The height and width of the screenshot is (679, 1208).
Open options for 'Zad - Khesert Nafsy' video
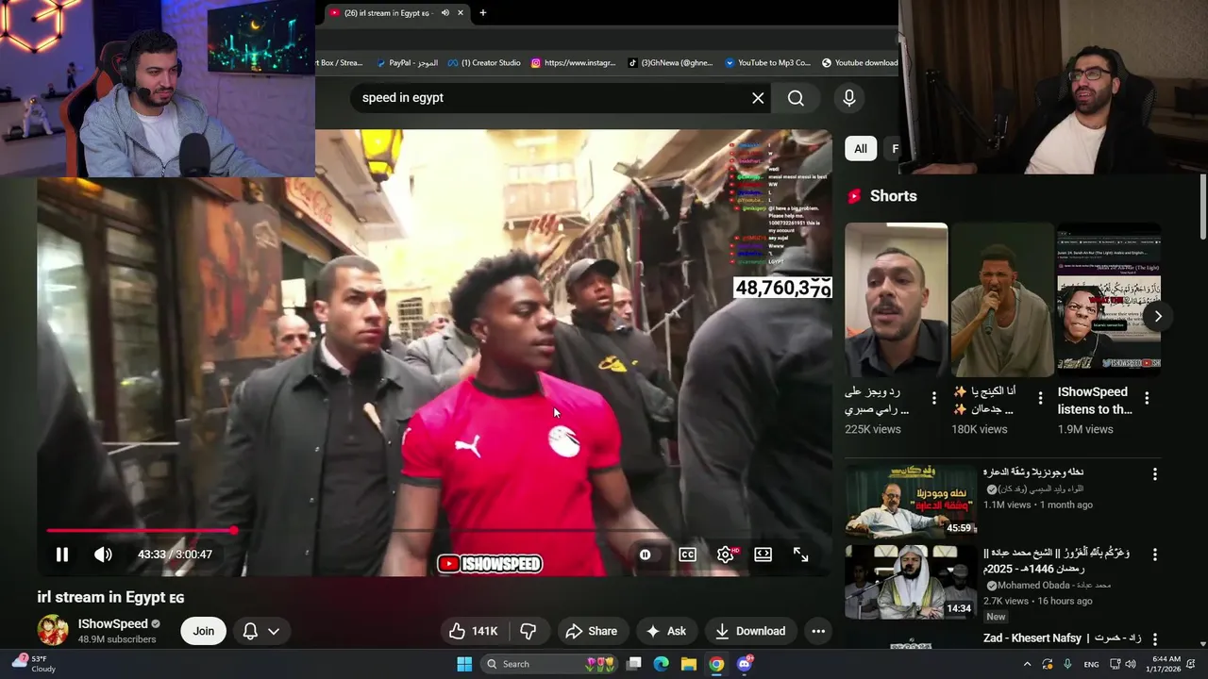pos(1154,639)
